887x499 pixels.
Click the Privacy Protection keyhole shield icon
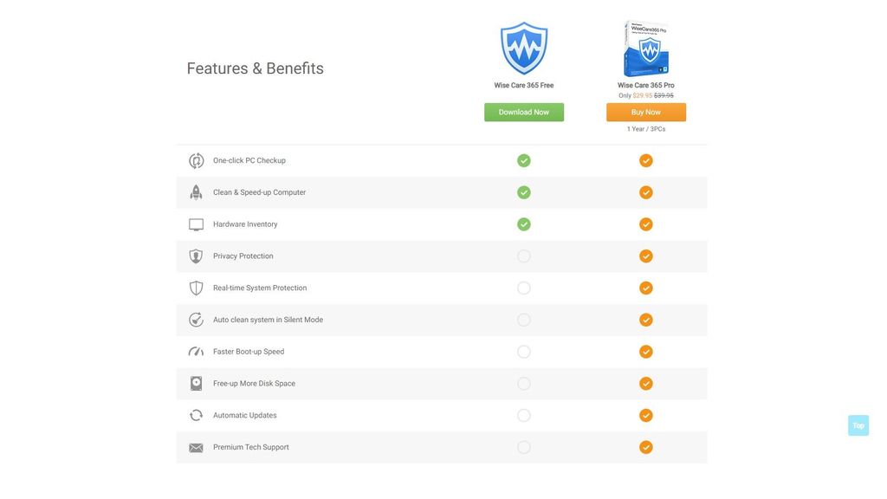[196, 256]
